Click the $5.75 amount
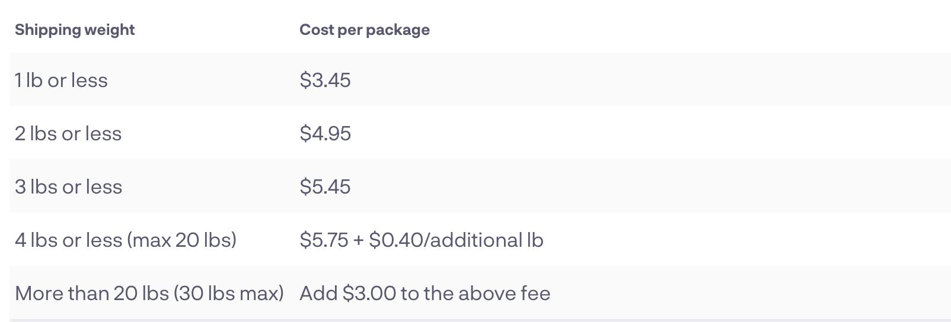 [x=324, y=240]
